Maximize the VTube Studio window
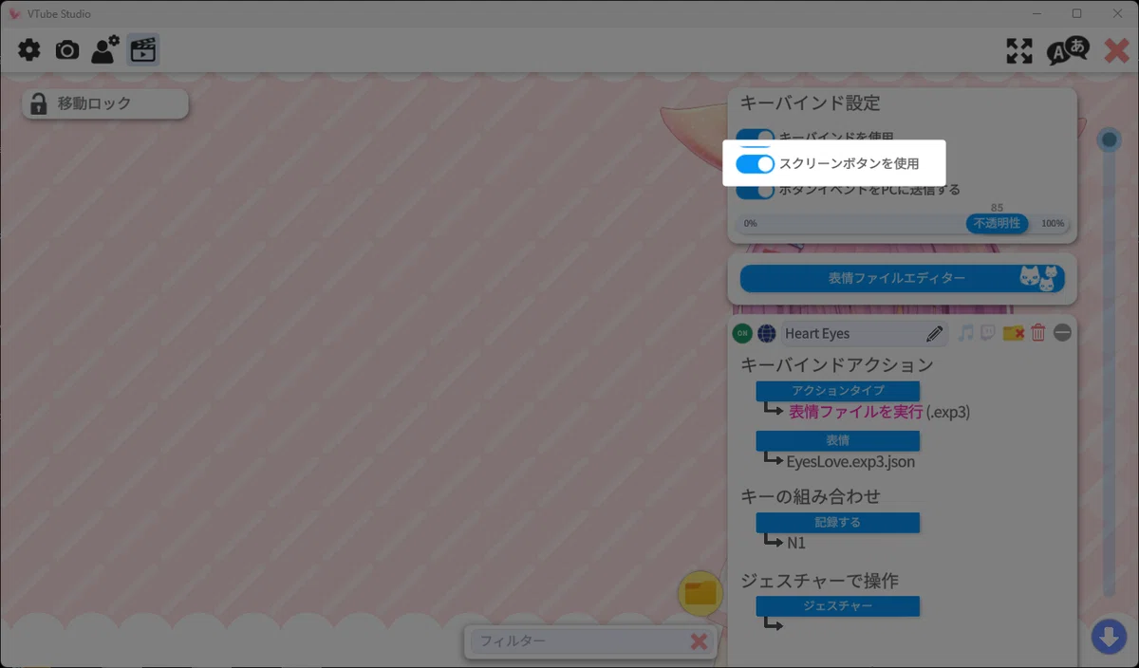 [x=1076, y=13]
